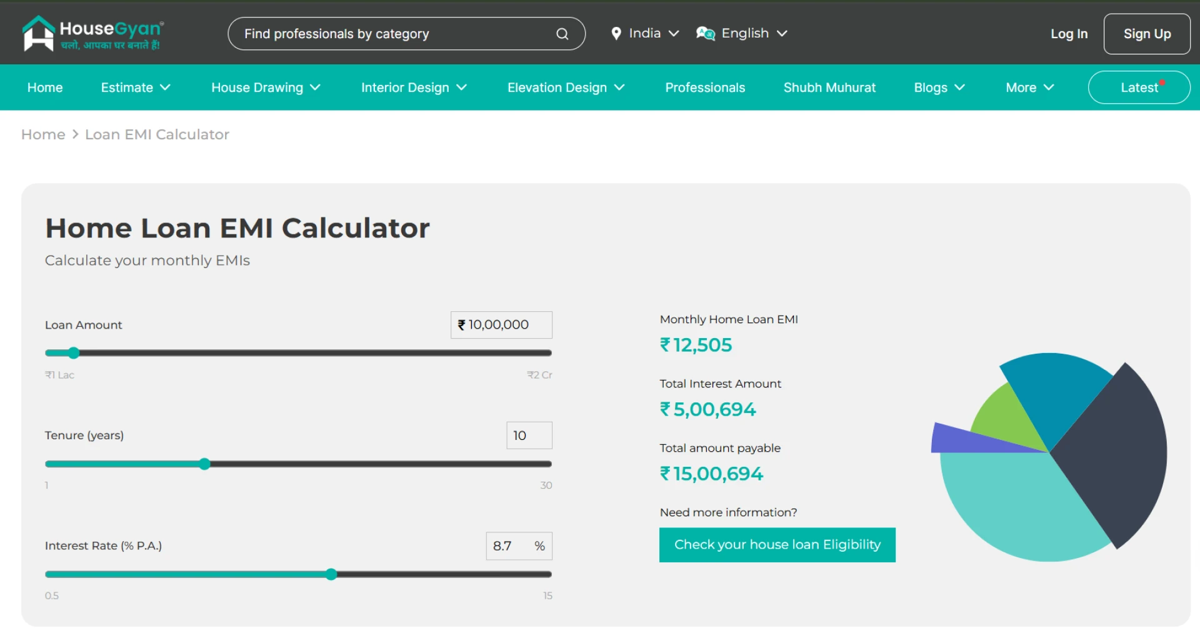Click Check your house loan Eligibility
The height and width of the screenshot is (638, 1200).
[x=777, y=545]
